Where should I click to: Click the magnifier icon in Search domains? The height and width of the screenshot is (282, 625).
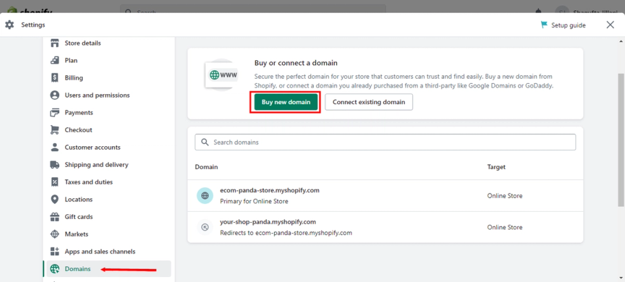205,142
